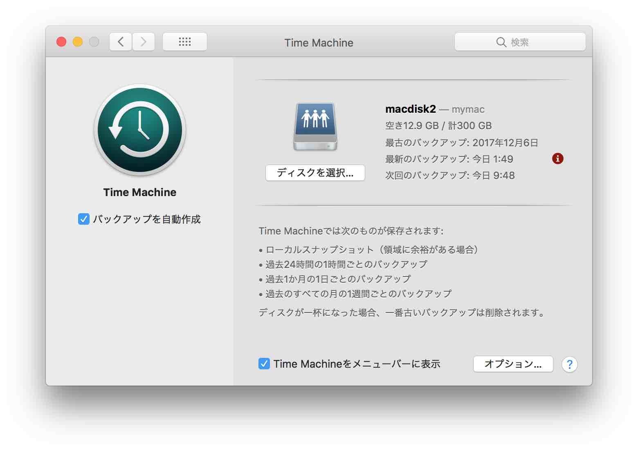Click the large Time Machine clock icon

point(140,130)
